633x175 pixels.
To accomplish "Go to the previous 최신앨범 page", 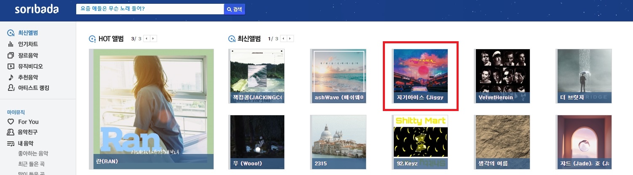I will [284, 39].
